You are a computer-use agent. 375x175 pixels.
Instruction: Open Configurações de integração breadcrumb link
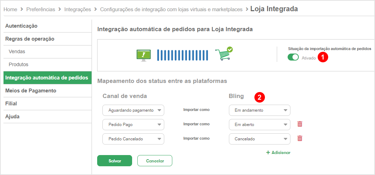click(x=171, y=9)
